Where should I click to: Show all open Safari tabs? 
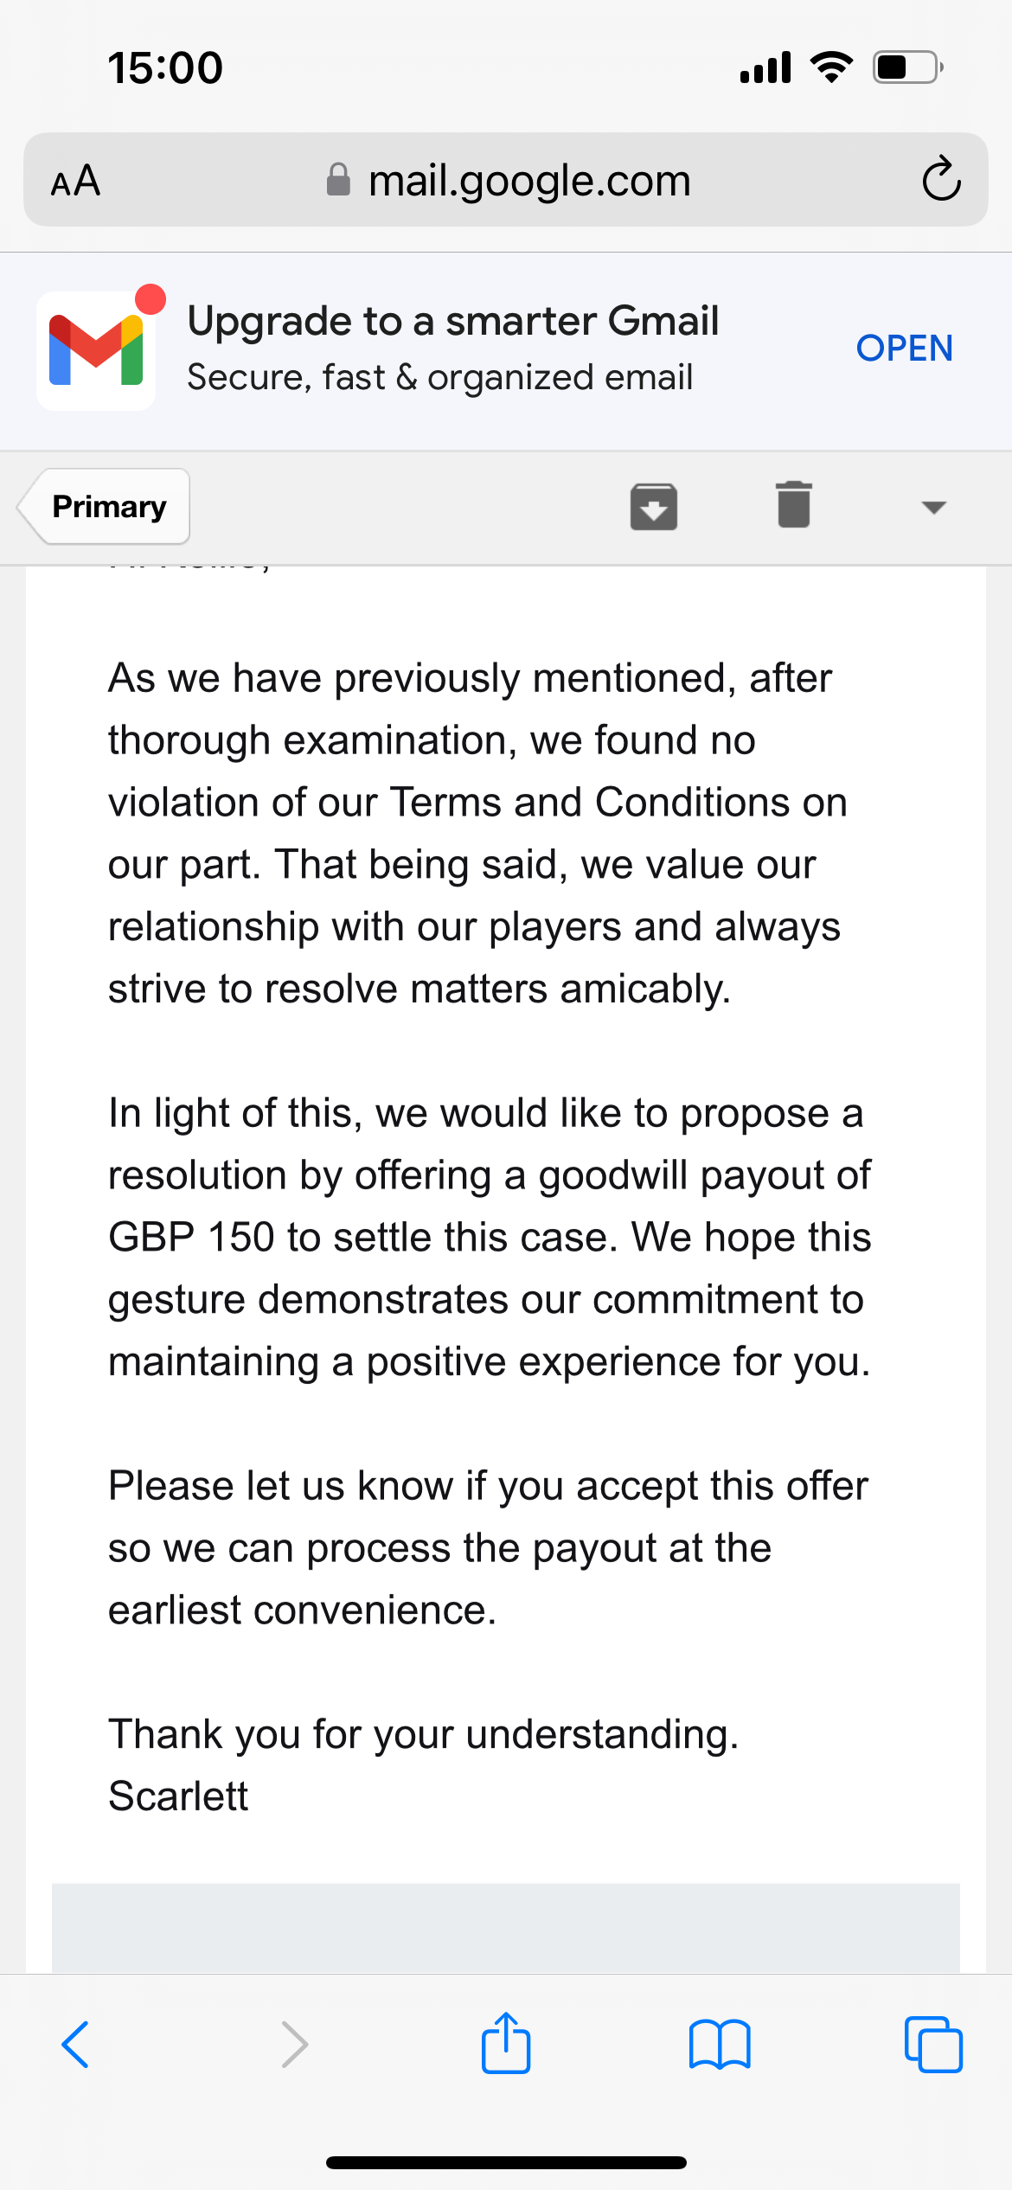(x=933, y=2045)
